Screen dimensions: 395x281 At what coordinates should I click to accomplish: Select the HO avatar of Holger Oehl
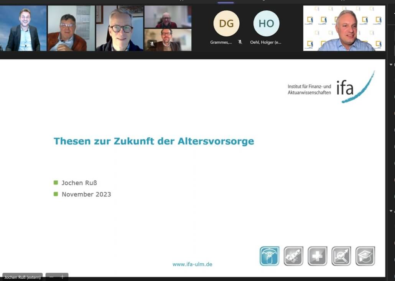pyautogui.click(x=266, y=24)
